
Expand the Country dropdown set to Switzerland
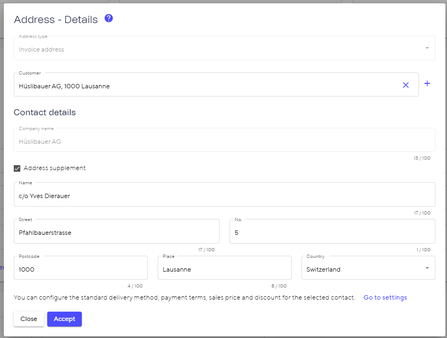pos(362,269)
